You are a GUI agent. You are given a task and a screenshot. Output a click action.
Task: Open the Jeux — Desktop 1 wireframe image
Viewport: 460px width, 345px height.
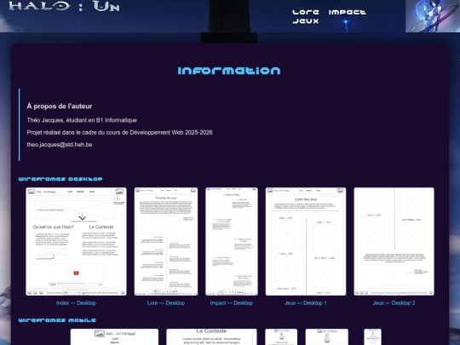click(306, 241)
